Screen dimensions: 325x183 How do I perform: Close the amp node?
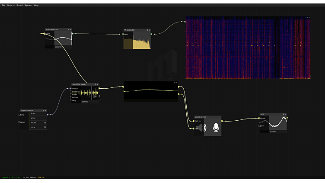point(285,114)
